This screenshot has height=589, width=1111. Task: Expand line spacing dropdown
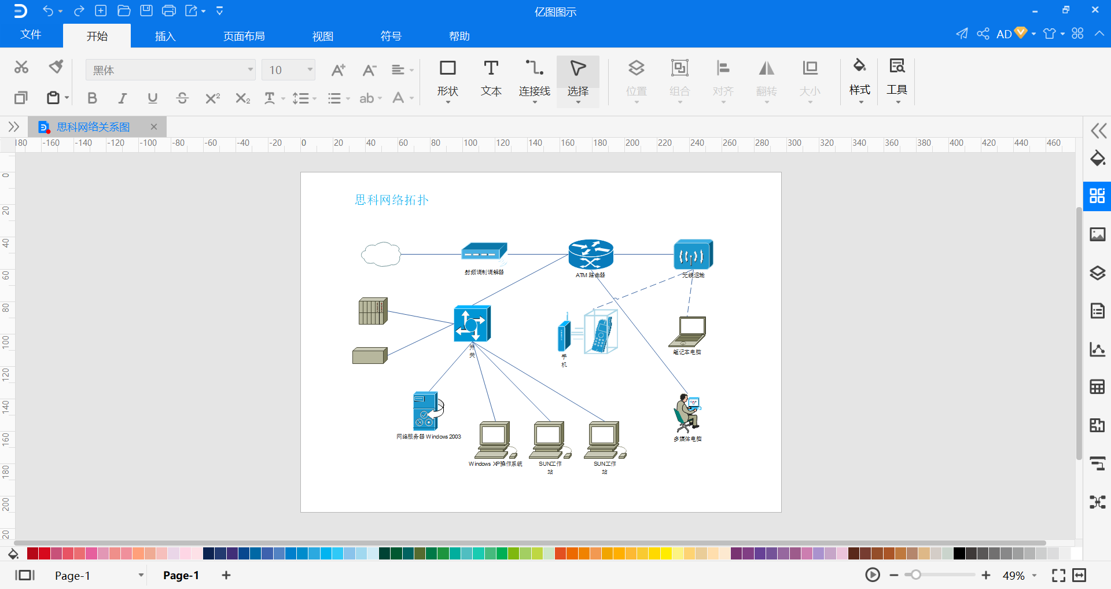(x=314, y=99)
